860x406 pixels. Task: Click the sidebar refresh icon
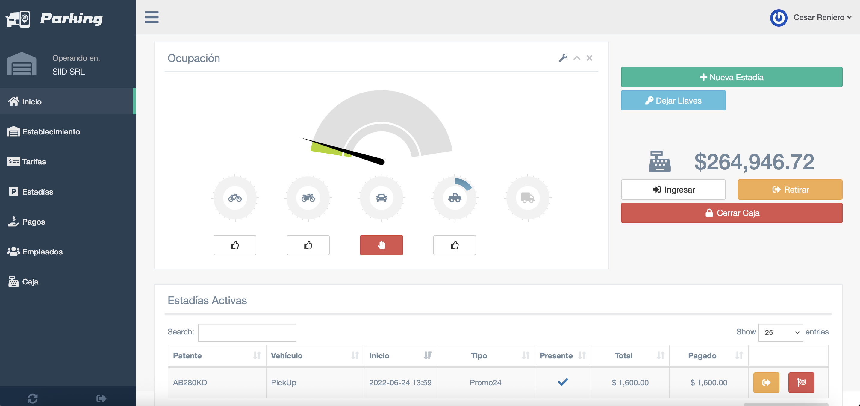pyautogui.click(x=32, y=398)
